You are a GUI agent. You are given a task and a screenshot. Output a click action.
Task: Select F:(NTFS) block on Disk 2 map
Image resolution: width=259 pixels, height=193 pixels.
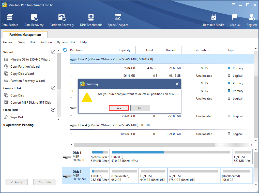(153, 176)
